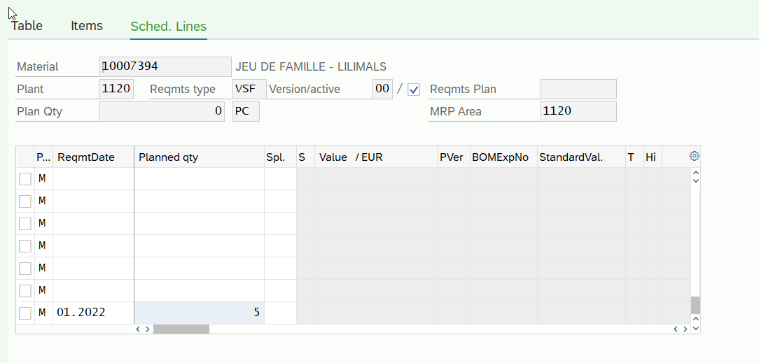Click the PVer column header
The height and width of the screenshot is (363, 759).
click(x=454, y=157)
